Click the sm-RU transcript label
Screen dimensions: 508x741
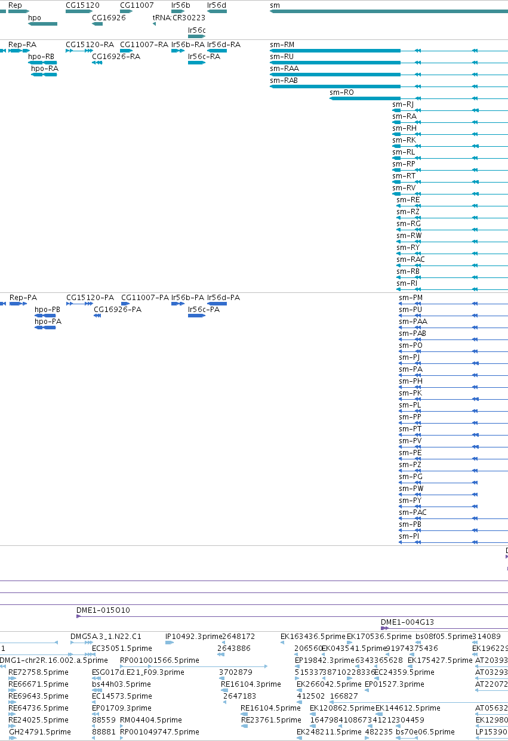click(282, 56)
